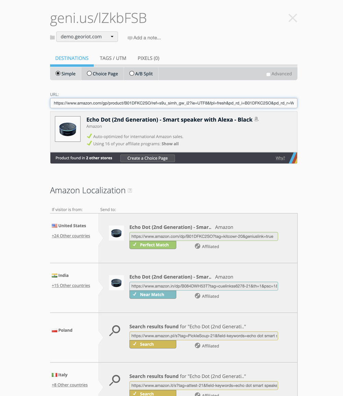Click the magnifier search icon in Poland row
343x396 pixels.
click(x=115, y=330)
